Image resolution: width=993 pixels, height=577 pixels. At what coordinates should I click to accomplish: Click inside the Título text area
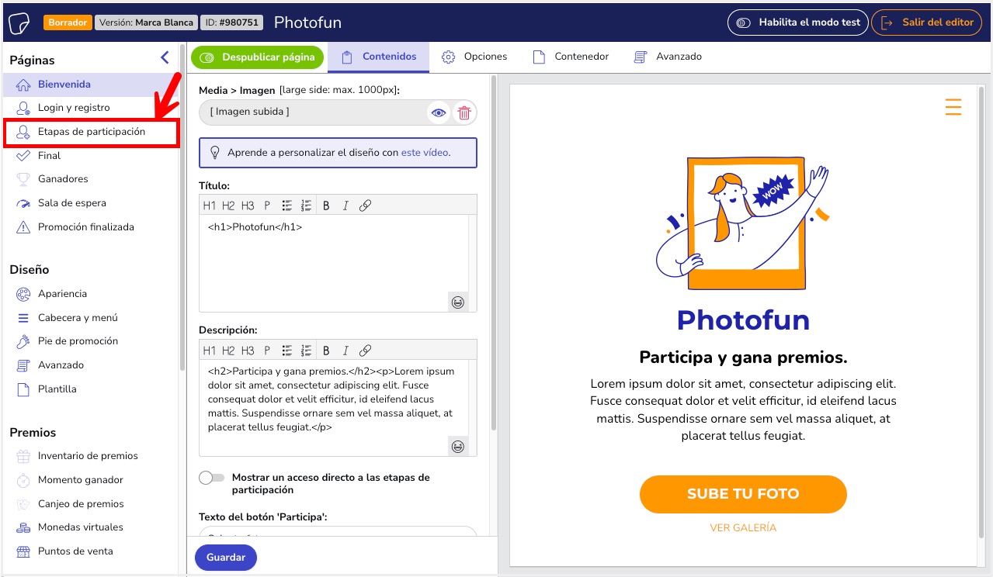335,263
